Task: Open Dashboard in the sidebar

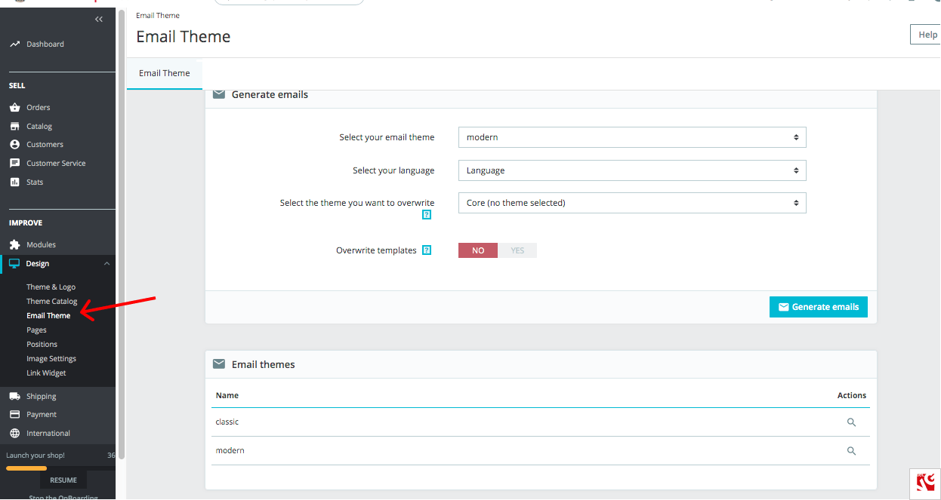Action: [x=45, y=44]
